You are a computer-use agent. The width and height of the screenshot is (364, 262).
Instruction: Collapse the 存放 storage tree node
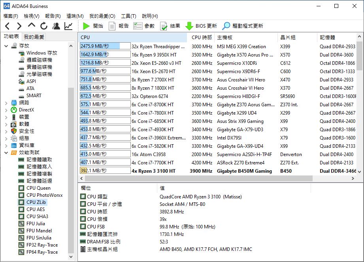click(6, 46)
